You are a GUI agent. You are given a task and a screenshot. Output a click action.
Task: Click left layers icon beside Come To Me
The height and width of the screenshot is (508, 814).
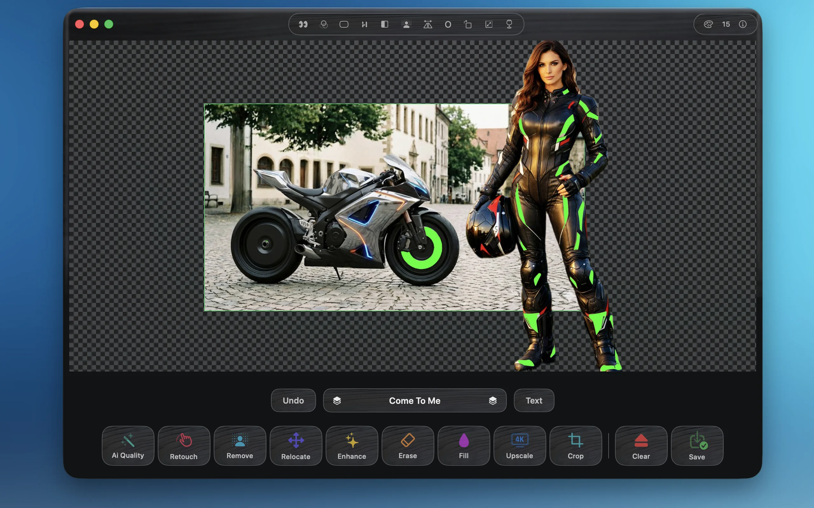[x=337, y=400]
